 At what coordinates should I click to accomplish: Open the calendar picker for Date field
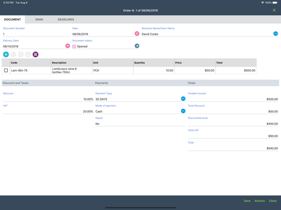pyautogui.click(x=137, y=33)
